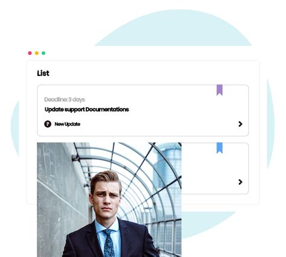The image size is (286, 257).
Task: Click the green window dot
Action: pos(43,53)
